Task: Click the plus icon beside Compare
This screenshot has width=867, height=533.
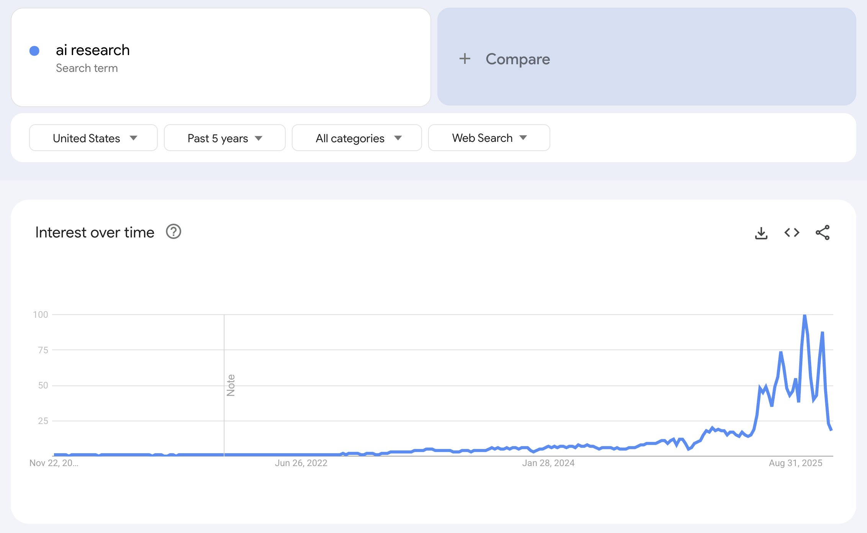Action: click(x=465, y=59)
